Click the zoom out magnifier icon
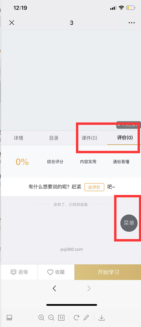The height and width of the screenshot is (327, 141). [x=51, y=318]
